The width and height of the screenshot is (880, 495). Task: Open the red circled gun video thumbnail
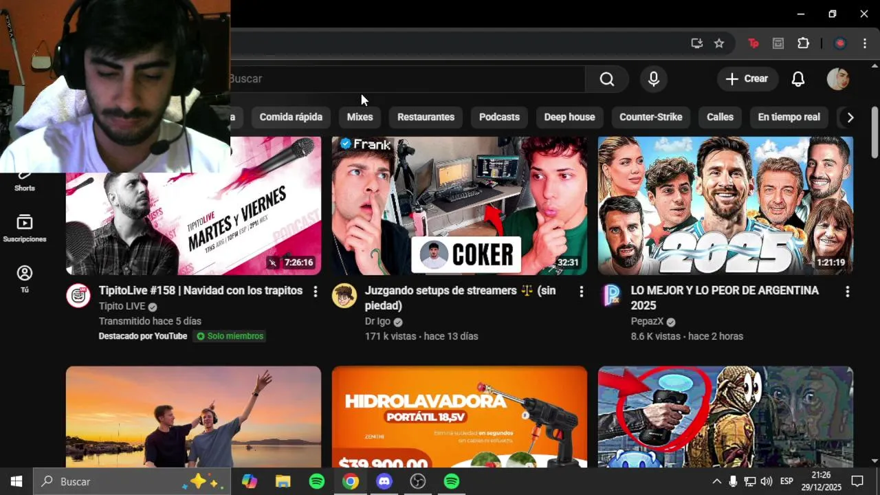(x=725, y=417)
